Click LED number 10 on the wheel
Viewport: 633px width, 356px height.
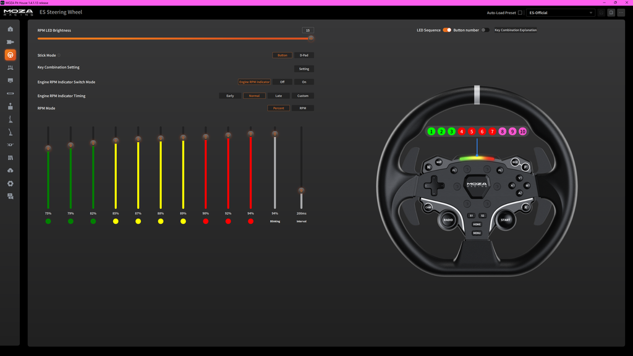tap(522, 132)
